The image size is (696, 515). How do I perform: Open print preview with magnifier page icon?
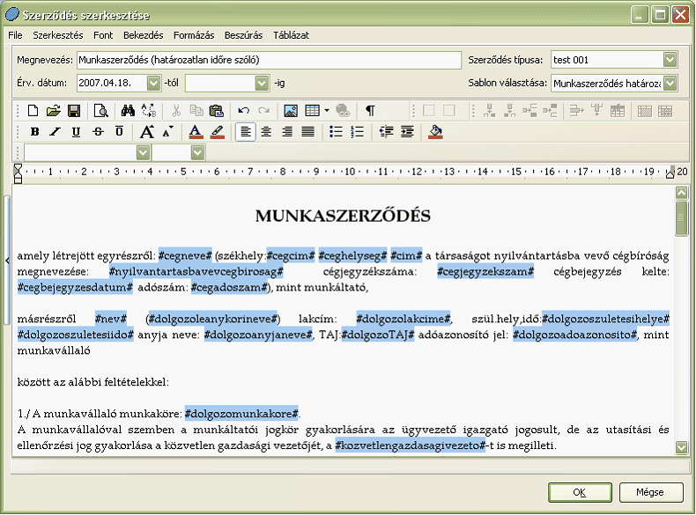coord(100,110)
